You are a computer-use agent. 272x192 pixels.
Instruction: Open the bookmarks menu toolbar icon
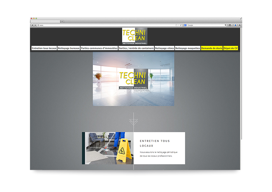click(230, 25)
